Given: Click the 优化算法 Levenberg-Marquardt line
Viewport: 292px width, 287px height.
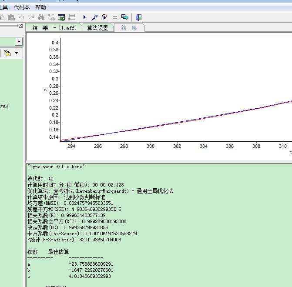Looking at the screenshot, I should pyautogui.click(x=101, y=191).
